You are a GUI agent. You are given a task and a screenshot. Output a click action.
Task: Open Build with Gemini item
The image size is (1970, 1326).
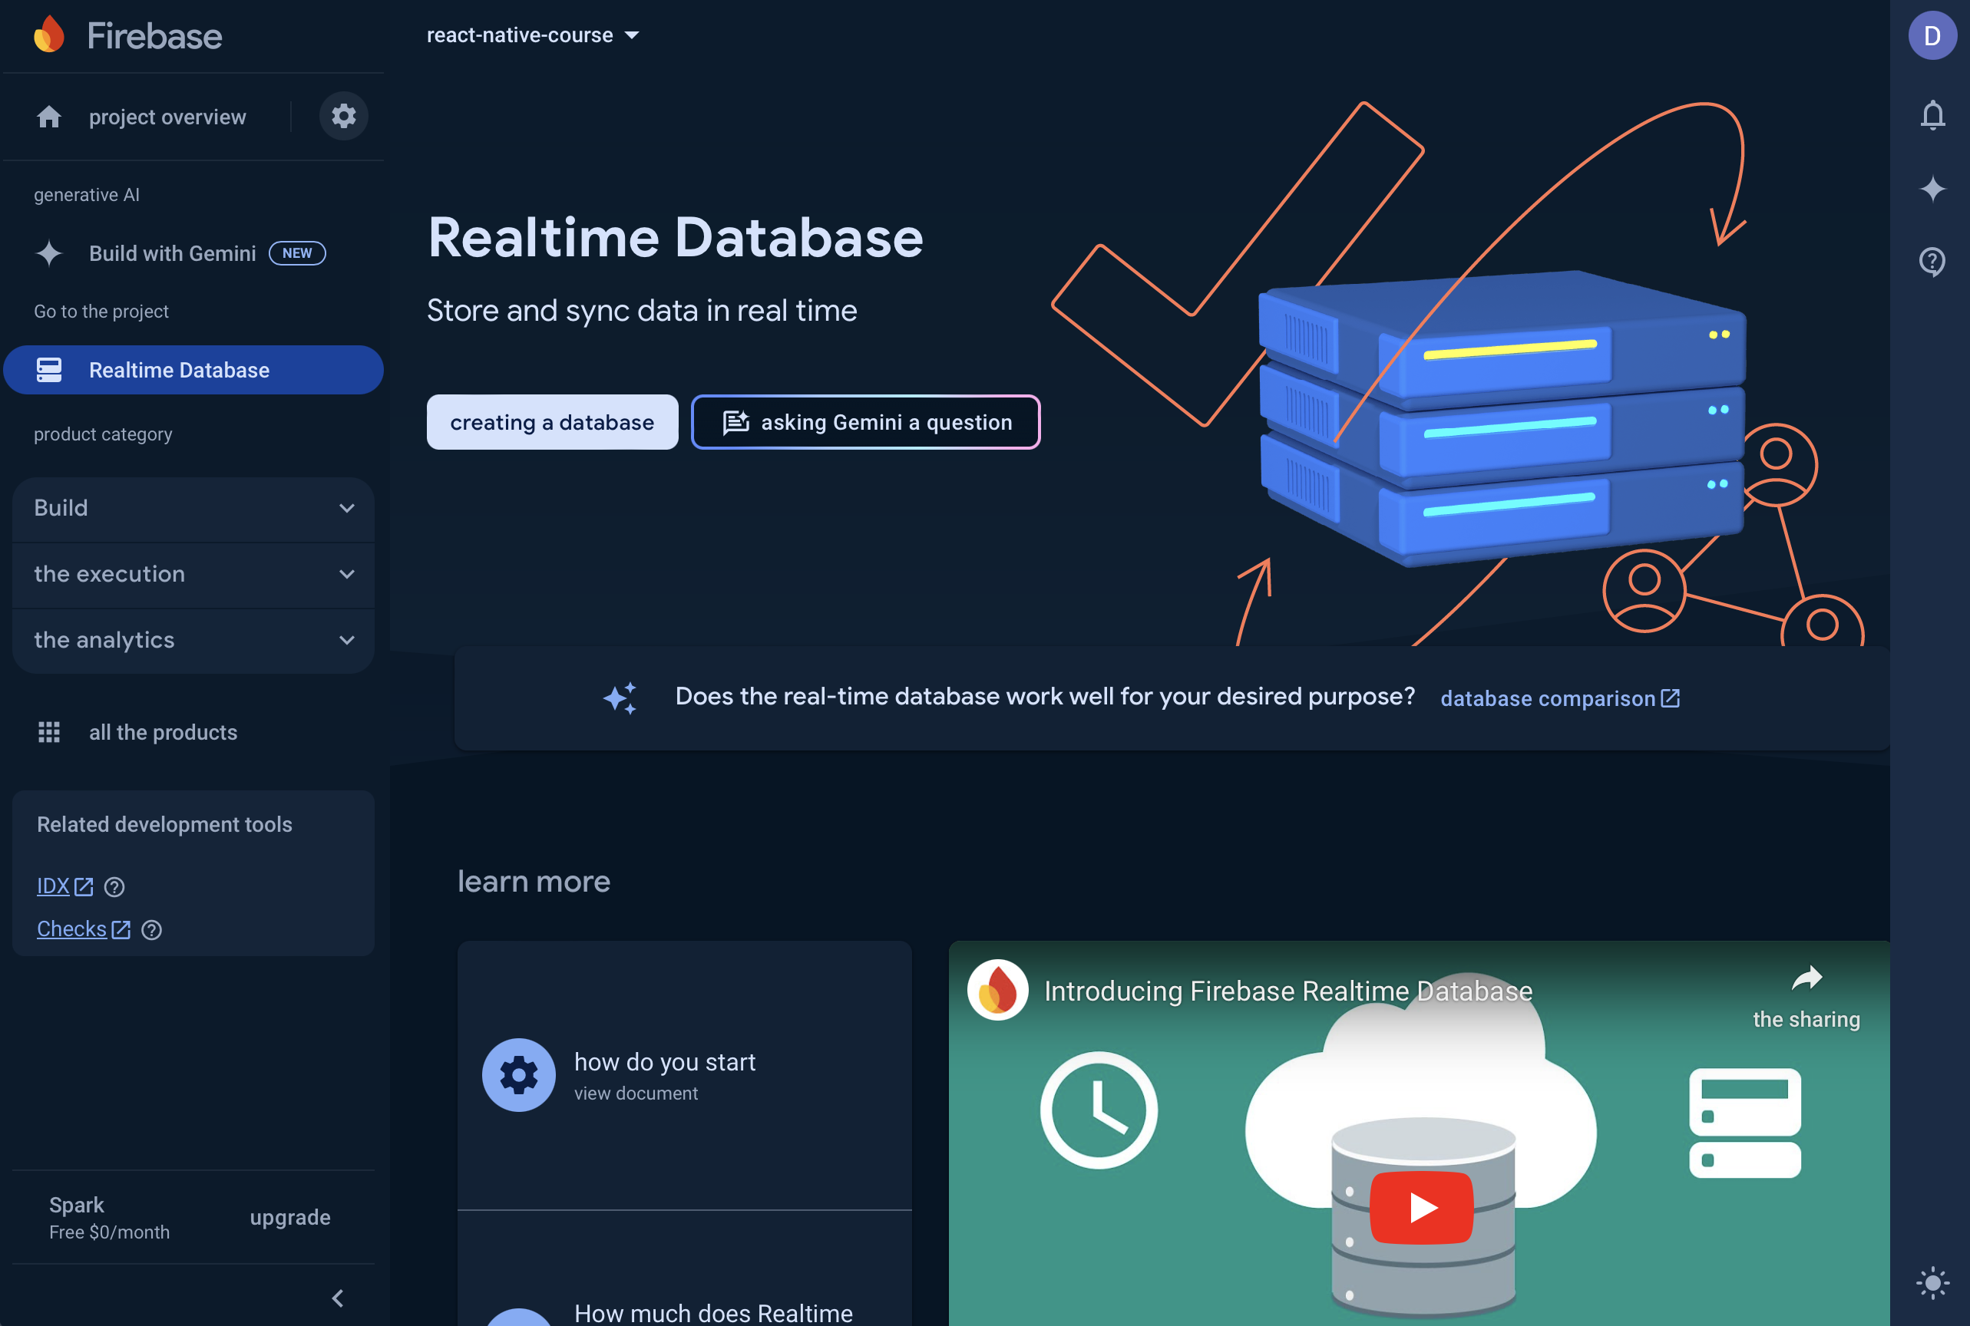coord(173,253)
